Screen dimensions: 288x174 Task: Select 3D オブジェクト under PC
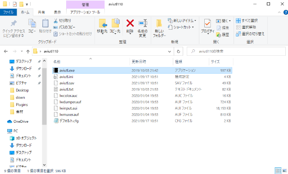26,138
